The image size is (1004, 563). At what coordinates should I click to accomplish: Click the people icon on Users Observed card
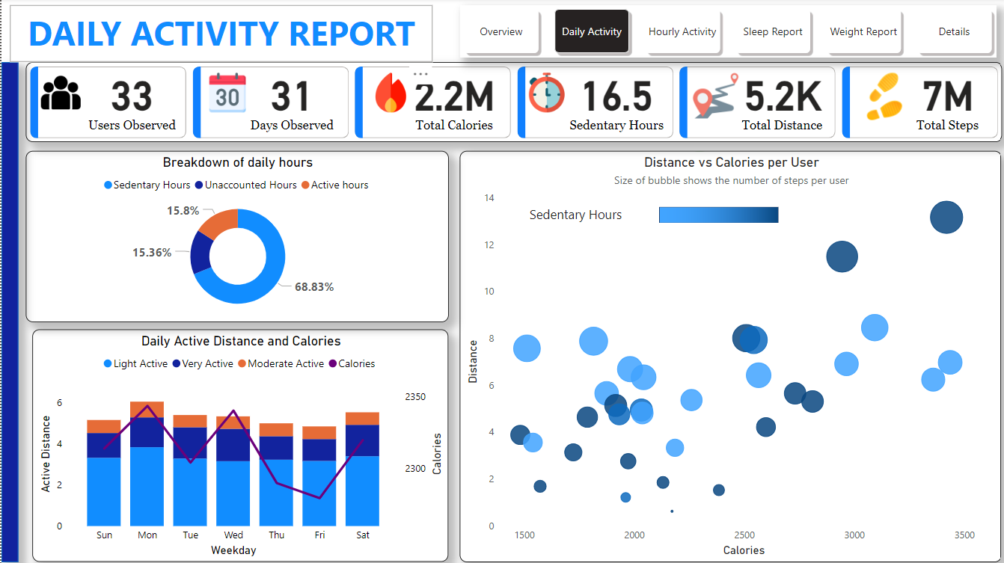coord(61,92)
